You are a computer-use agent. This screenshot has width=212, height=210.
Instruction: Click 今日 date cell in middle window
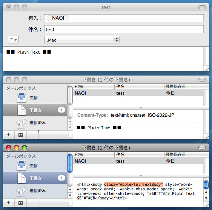click(x=170, y=93)
